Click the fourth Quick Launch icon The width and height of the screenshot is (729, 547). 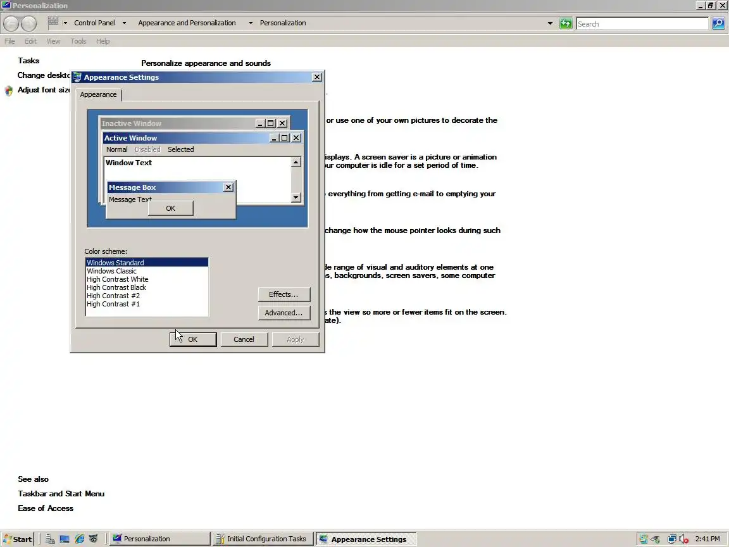click(94, 539)
